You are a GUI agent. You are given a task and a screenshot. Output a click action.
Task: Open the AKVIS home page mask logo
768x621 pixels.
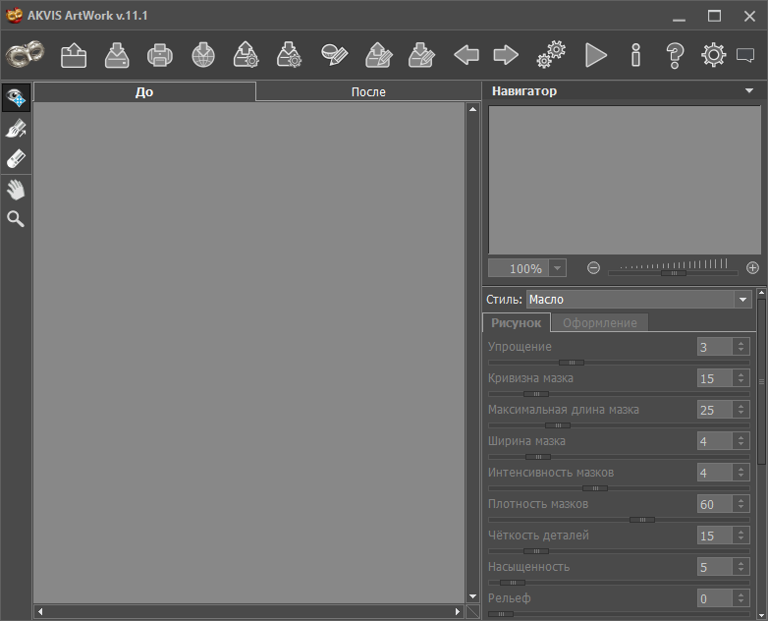coord(25,54)
